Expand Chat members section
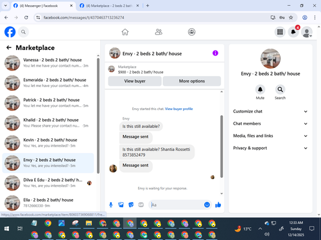The image size is (321, 240). pyautogui.click(x=270, y=124)
